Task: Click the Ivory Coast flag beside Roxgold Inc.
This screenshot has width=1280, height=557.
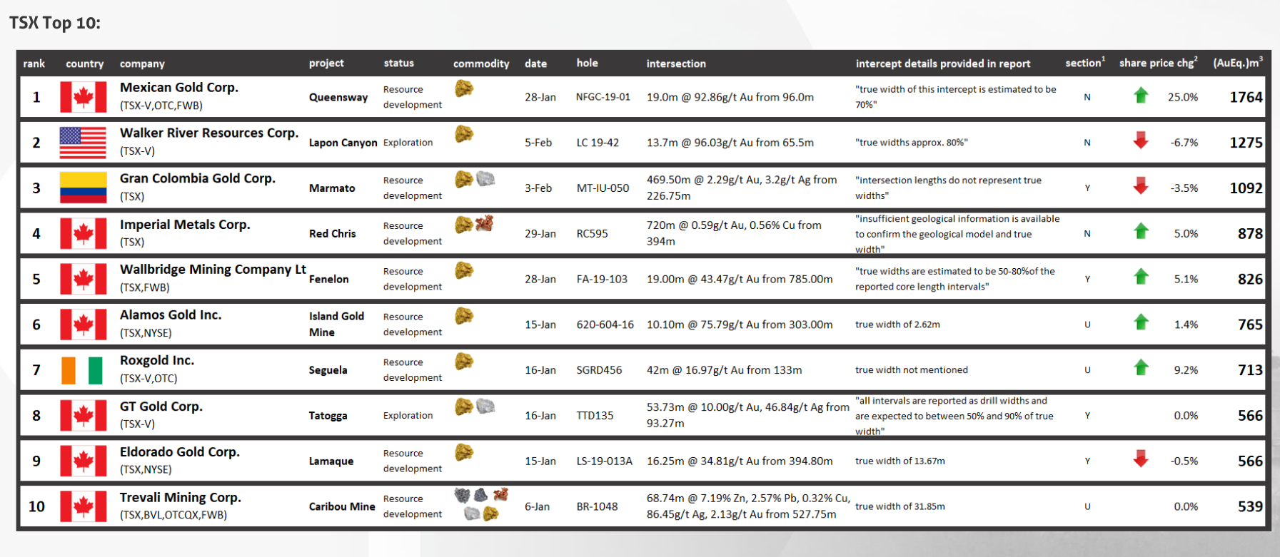Action: click(x=83, y=370)
